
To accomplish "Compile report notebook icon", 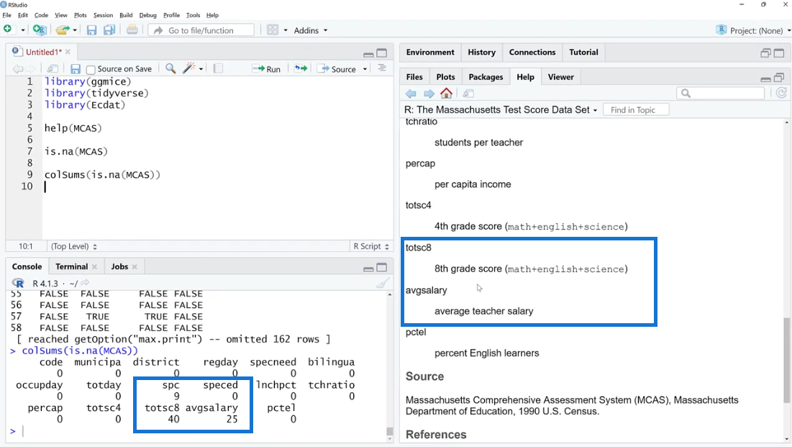I will pyautogui.click(x=218, y=68).
